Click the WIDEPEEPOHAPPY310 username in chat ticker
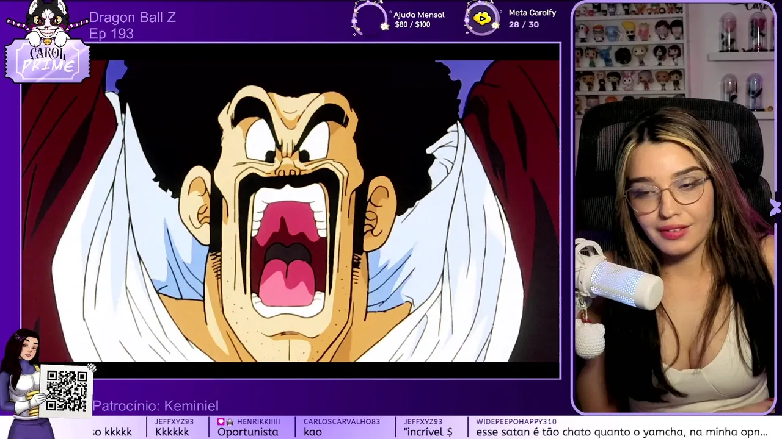The width and height of the screenshot is (782, 439). pos(516,422)
